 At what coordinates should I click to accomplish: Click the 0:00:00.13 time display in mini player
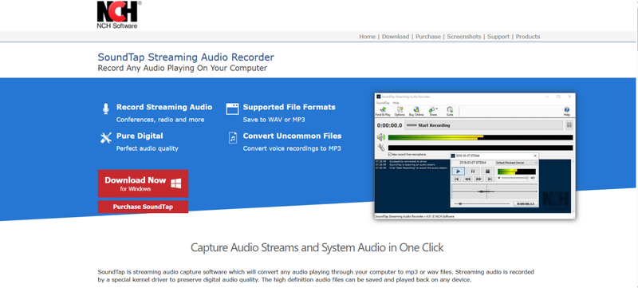point(526,203)
